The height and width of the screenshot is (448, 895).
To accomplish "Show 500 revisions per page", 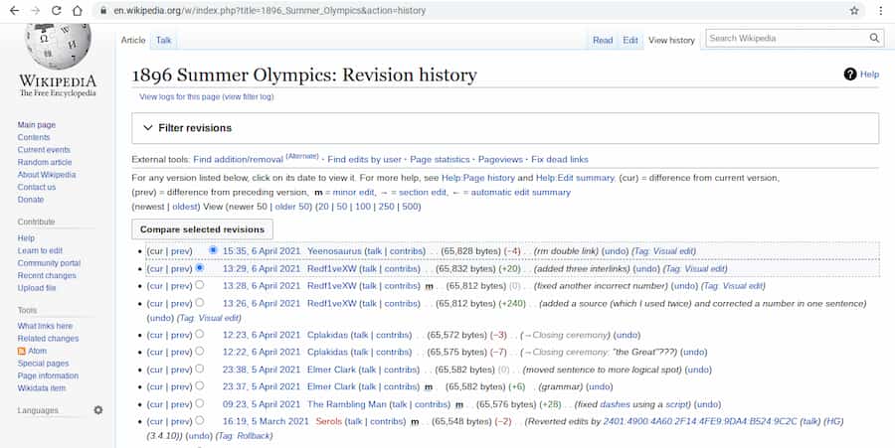I will 410,207.
